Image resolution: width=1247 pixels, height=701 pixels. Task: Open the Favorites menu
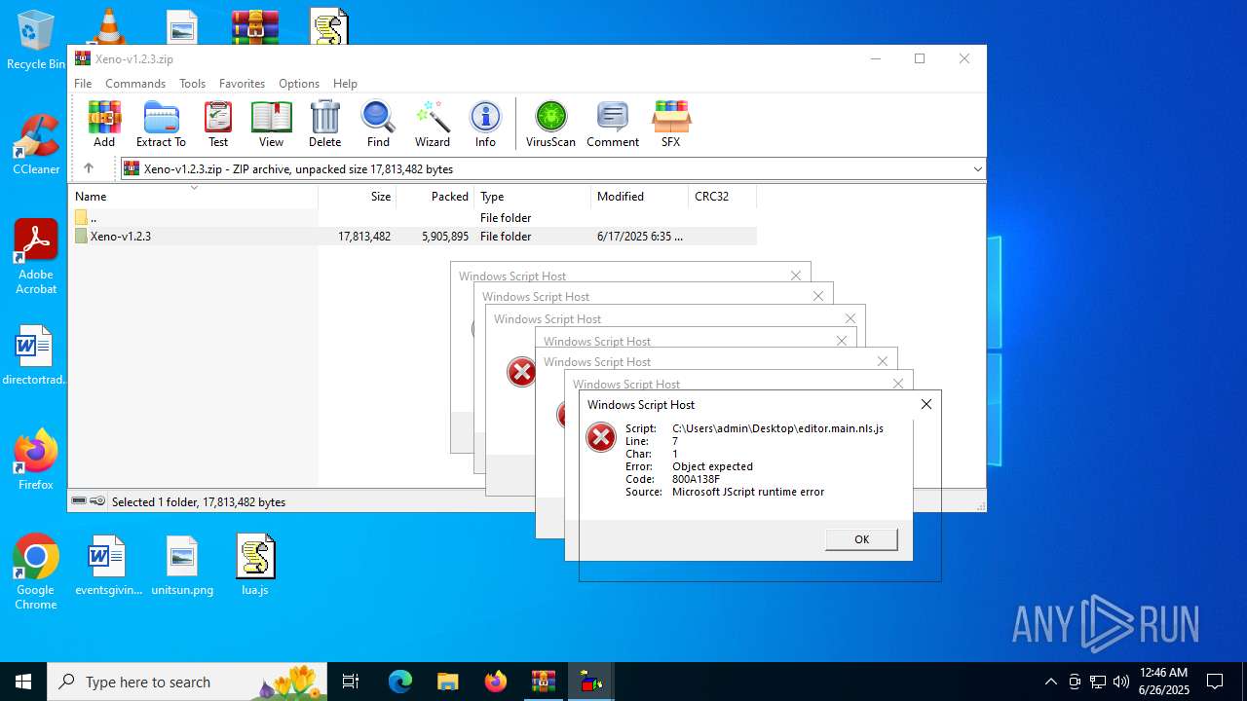click(x=242, y=84)
